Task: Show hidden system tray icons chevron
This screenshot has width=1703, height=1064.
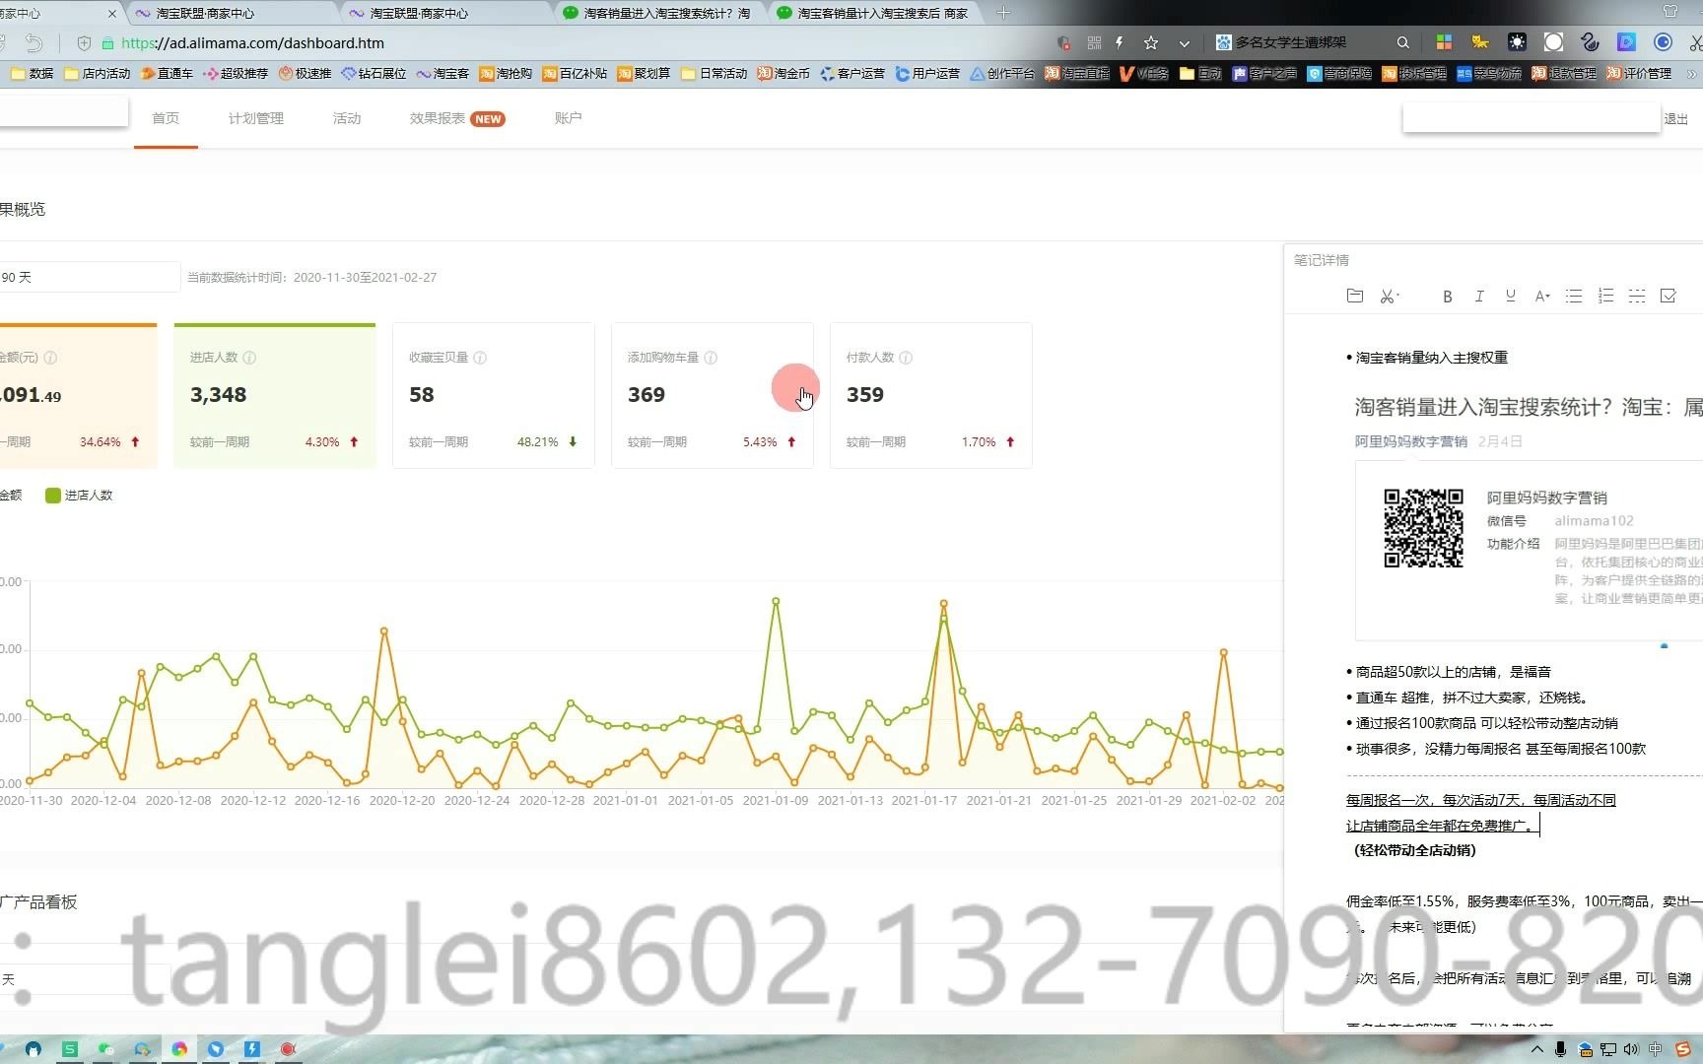Action: pyautogui.click(x=1537, y=1049)
